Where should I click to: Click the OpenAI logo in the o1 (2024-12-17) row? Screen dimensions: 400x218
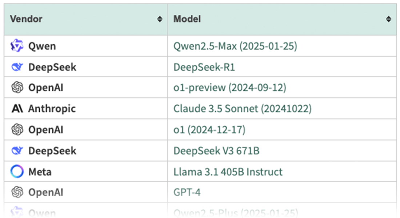(17, 130)
